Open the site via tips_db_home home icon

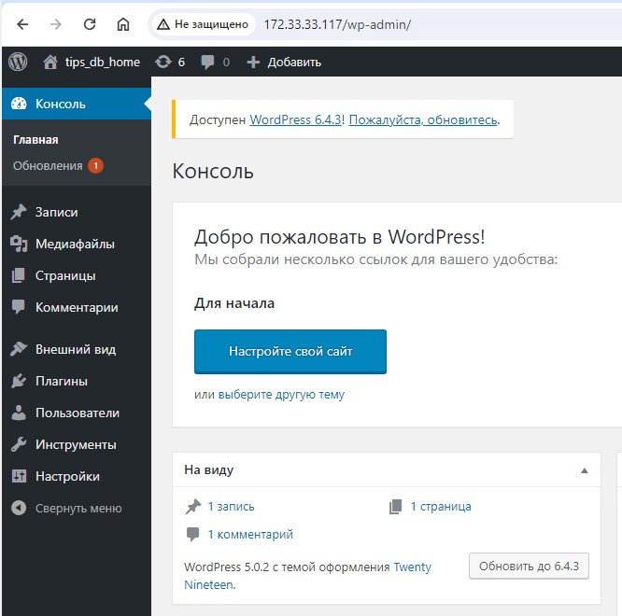point(50,62)
